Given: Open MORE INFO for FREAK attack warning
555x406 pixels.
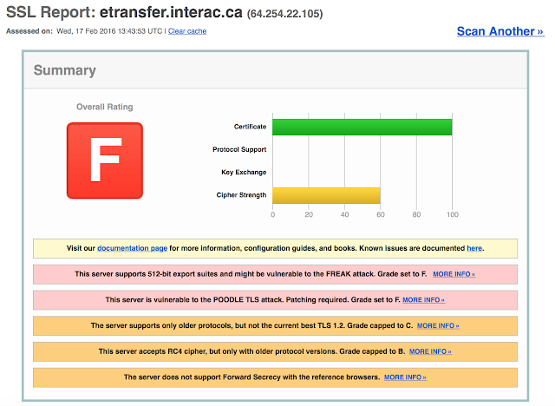Looking at the screenshot, I should pyautogui.click(x=454, y=274).
